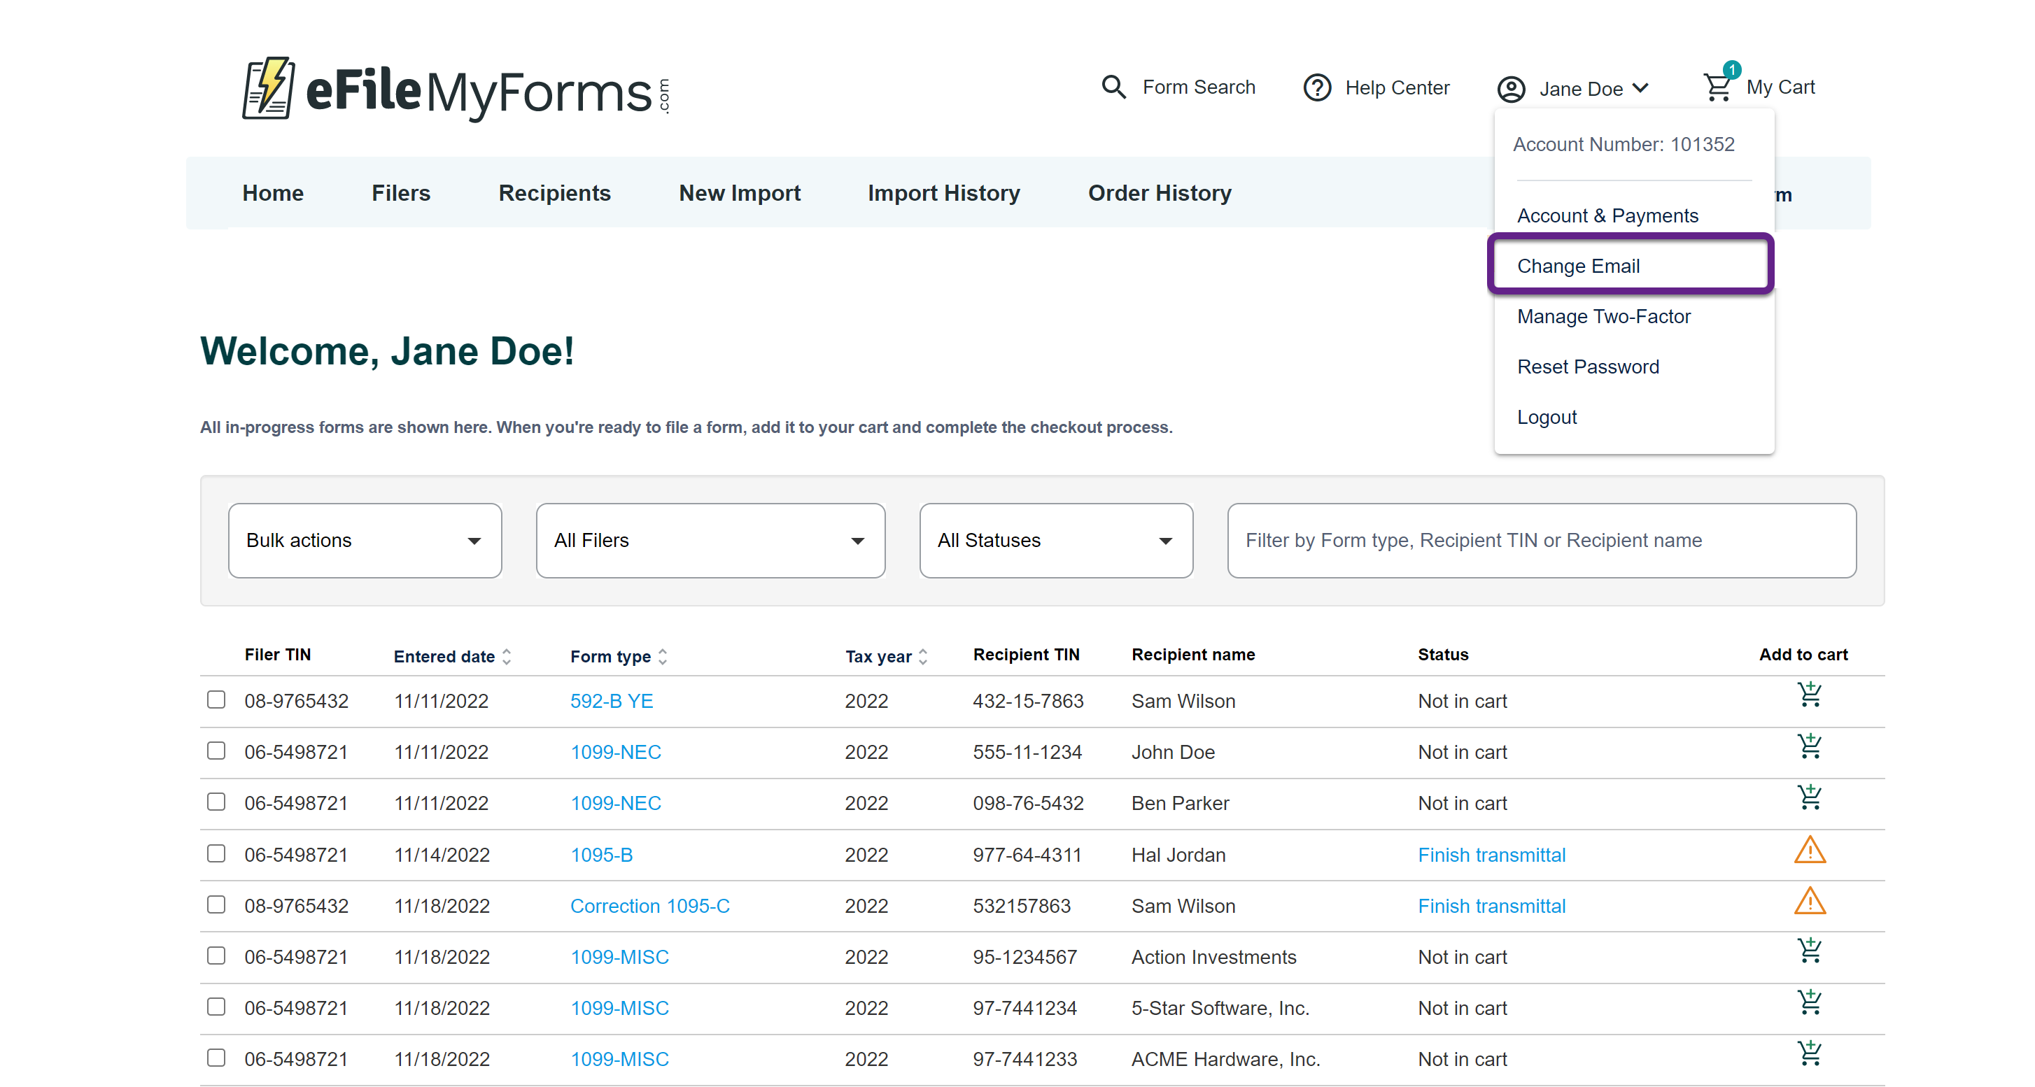Click Finish transmittal for Hal Jordan
Screen dimensions: 2035x1087
(x=1491, y=855)
